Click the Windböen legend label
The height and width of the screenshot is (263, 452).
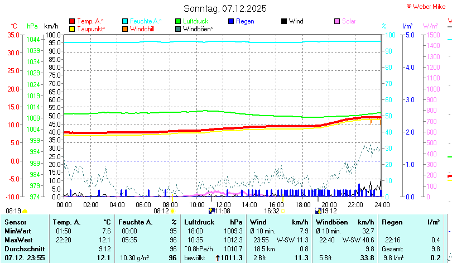198,28
